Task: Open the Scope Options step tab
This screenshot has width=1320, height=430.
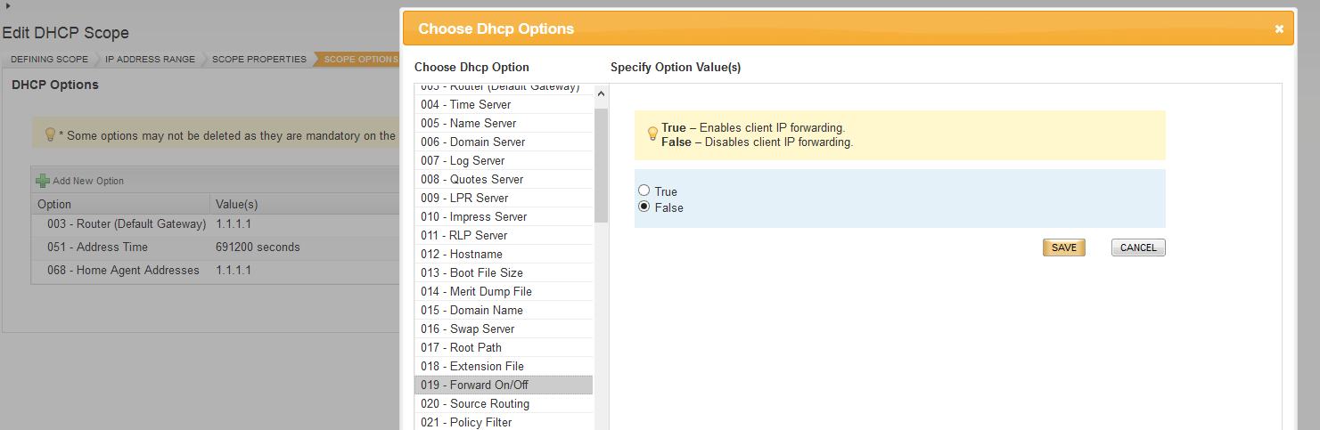Action: [360, 59]
